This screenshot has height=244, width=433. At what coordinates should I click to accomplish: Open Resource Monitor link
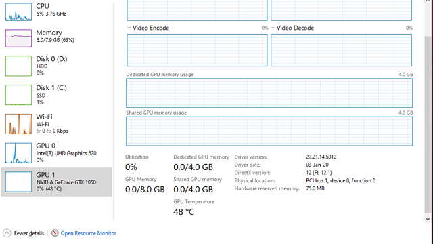(x=89, y=233)
